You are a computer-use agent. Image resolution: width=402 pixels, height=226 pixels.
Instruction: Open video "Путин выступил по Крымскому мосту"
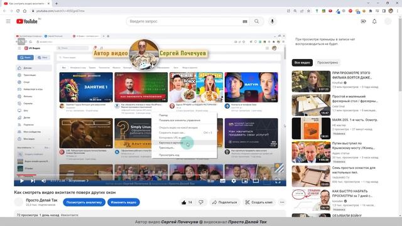tap(353, 146)
